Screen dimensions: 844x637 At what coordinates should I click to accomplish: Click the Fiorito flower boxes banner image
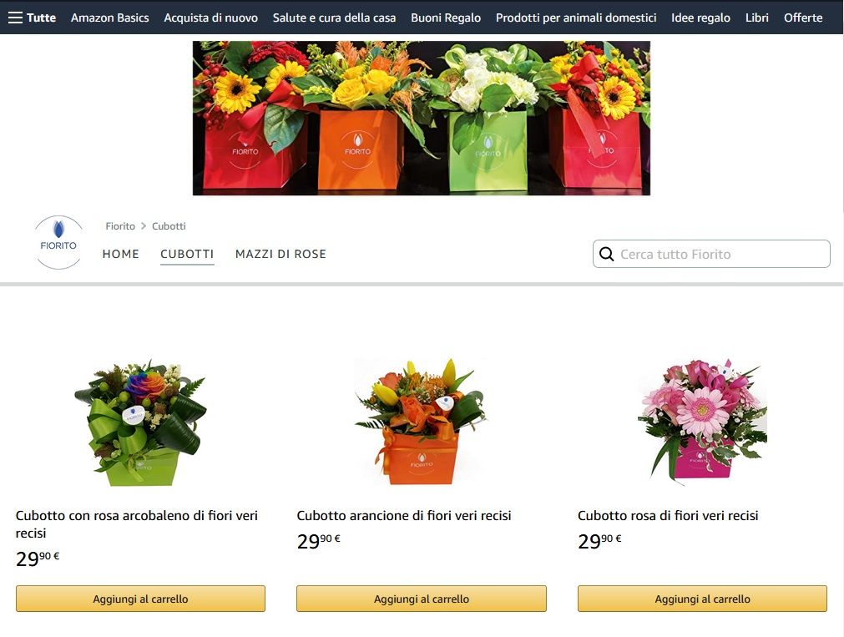click(422, 118)
